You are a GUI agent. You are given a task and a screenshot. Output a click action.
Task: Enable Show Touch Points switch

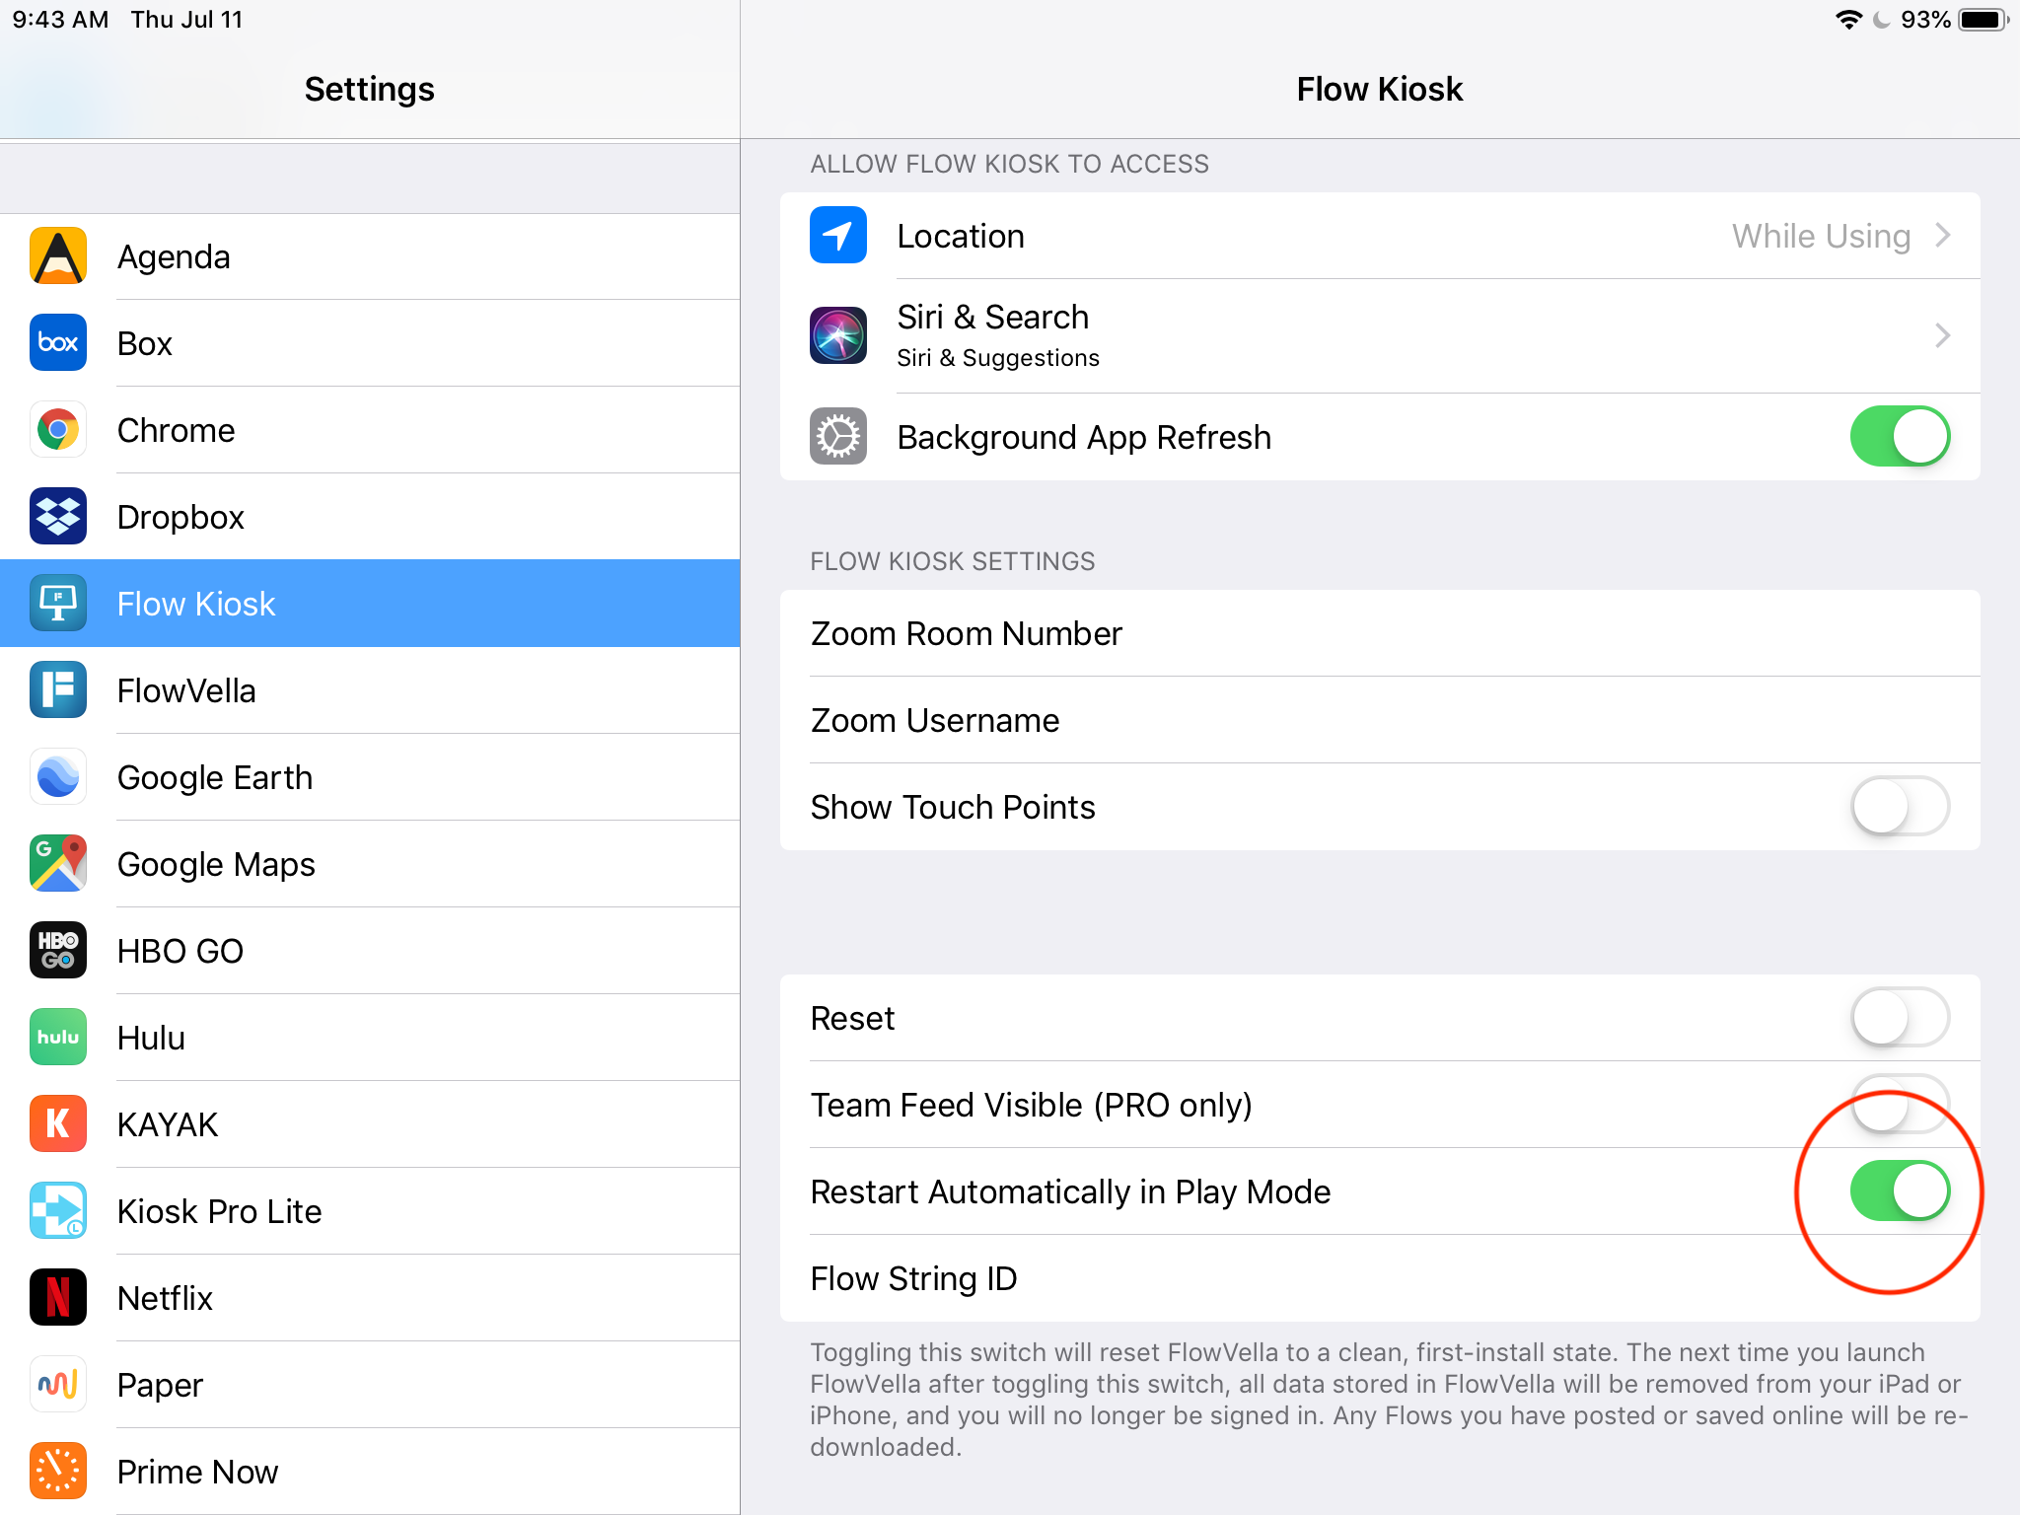1900,807
